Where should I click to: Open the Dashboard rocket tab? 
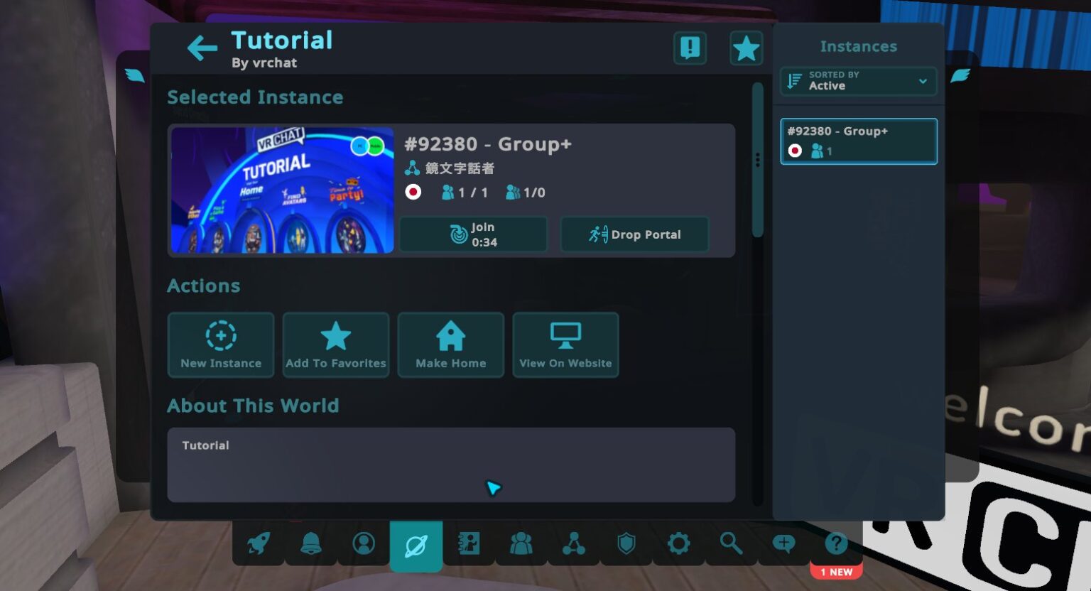257,543
